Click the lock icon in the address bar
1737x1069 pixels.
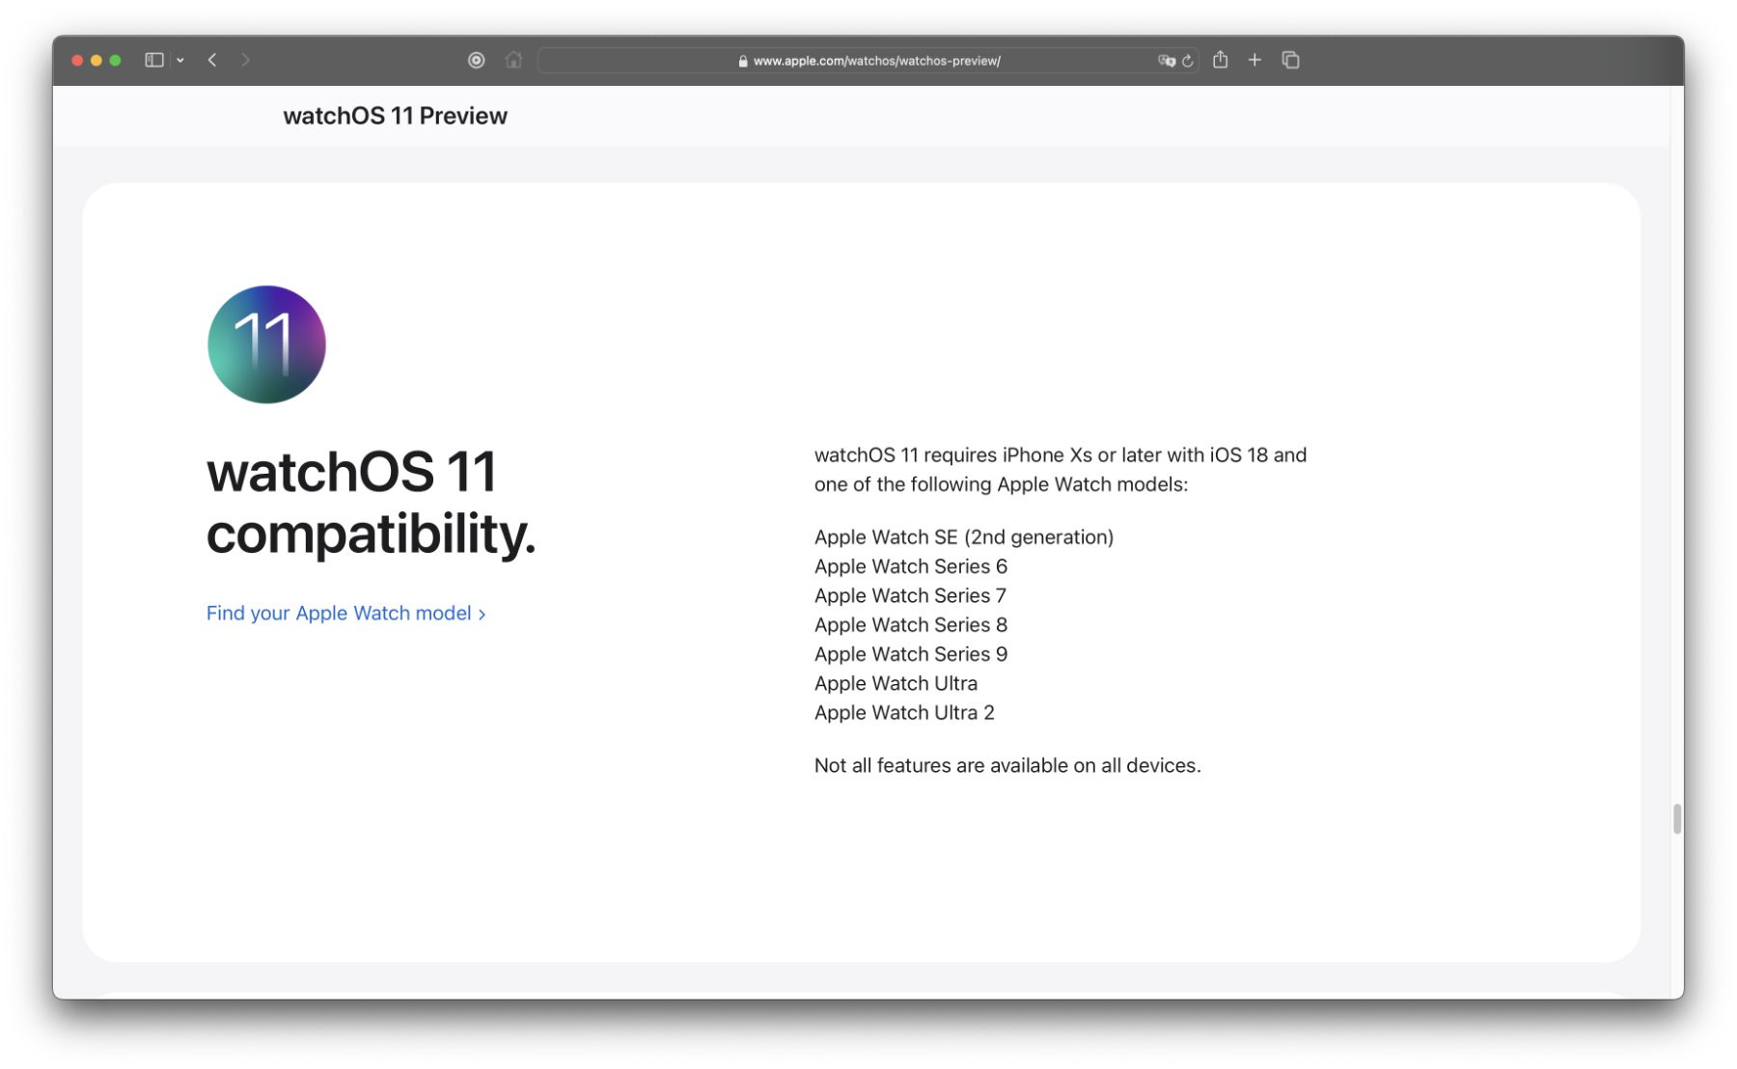pyautogui.click(x=743, y=61)
